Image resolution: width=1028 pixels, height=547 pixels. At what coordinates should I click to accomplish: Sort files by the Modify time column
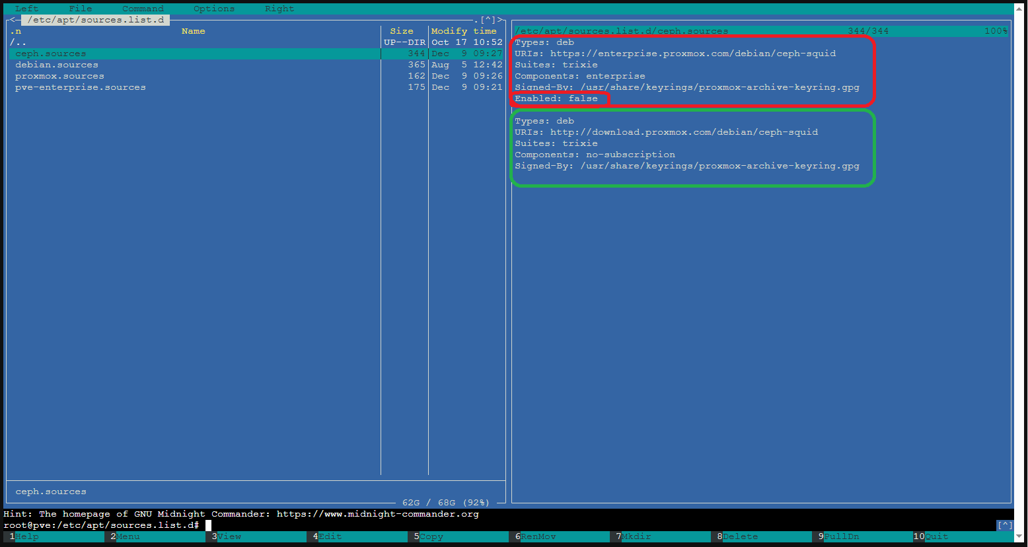click(464, 31)
